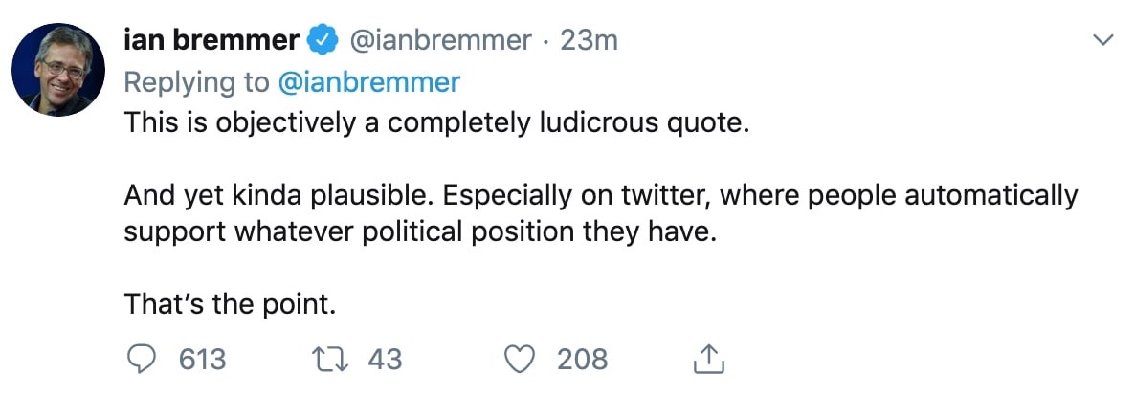Retweet this tweet using the retweet icon
This screenshot has height=396, width=1135.
[329, 359]
